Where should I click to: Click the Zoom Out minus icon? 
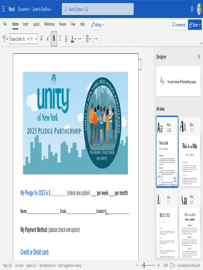(137, 266)
